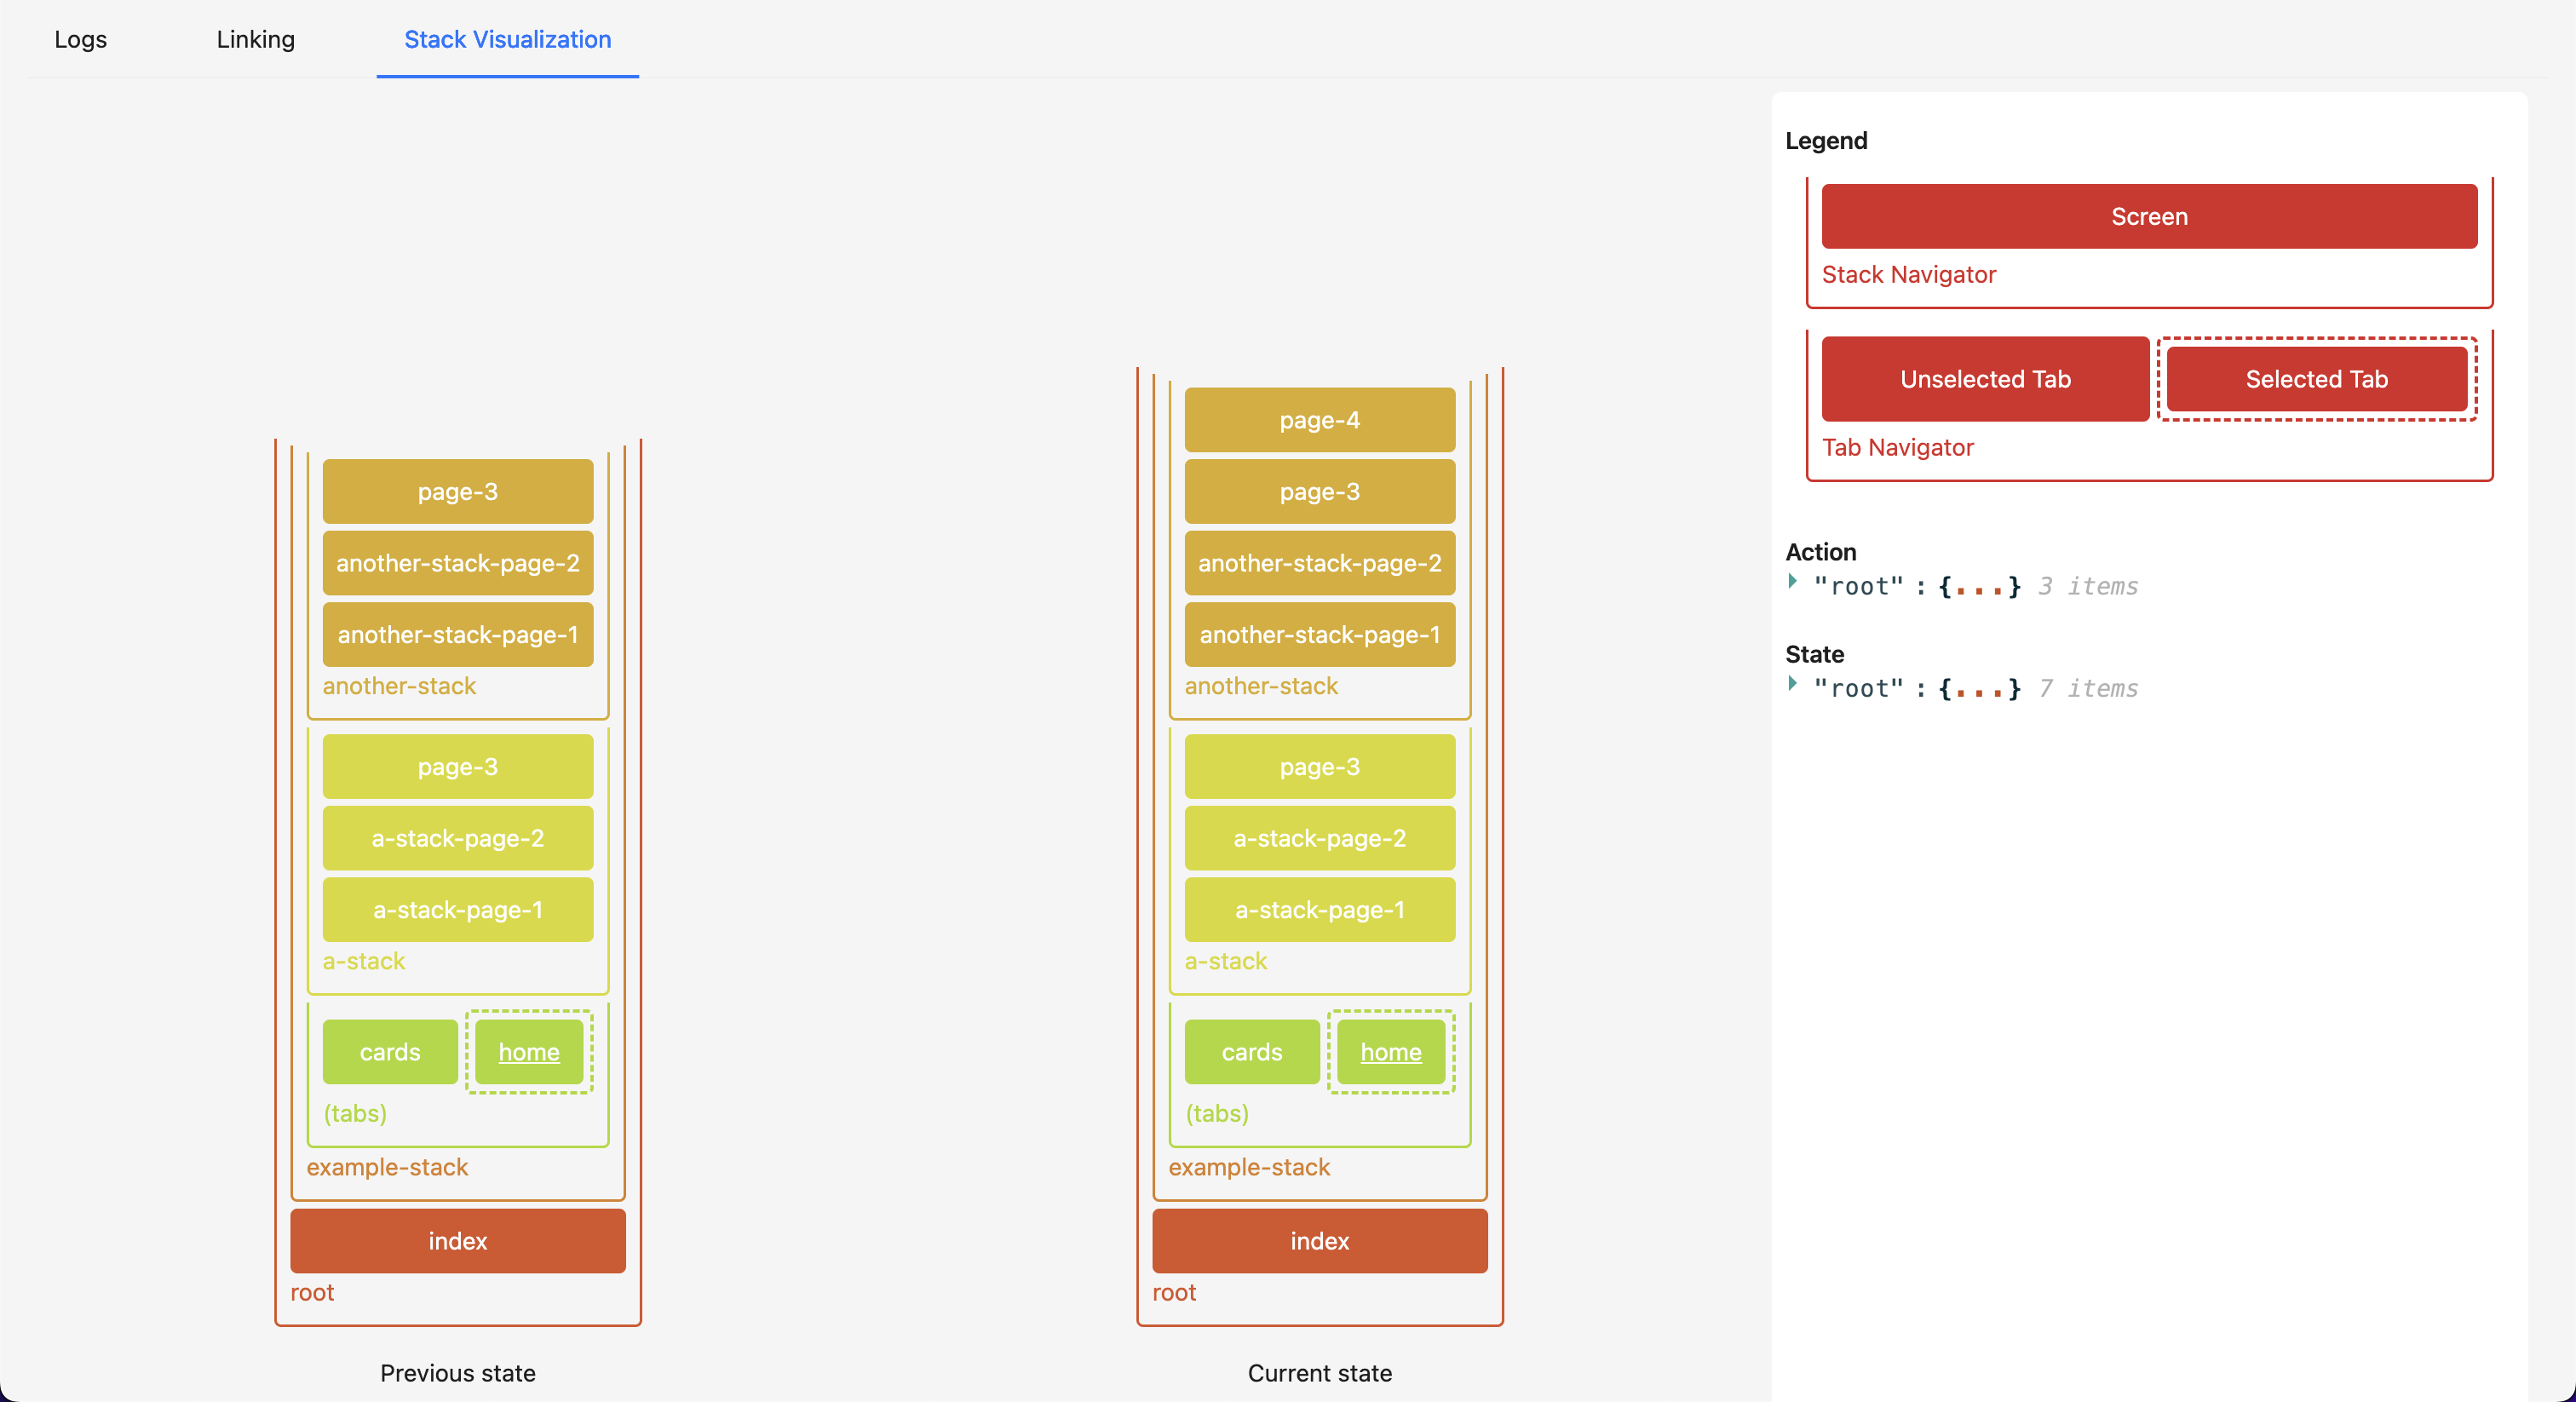Click the red Screen legend swatch
This screenshot has width=2576, height=1402.
[x=2148, y=216]
